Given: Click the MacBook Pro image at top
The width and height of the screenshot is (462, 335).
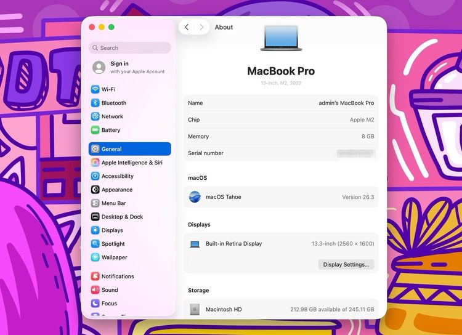Looking at the screenshot, I should tap(281, 38).
